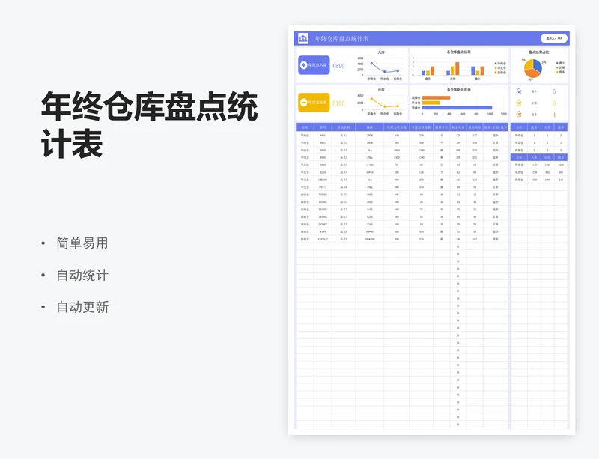Click the 各仓库盘点结果 bar chart title
This screenshot has height=459, width=599.
459,52
